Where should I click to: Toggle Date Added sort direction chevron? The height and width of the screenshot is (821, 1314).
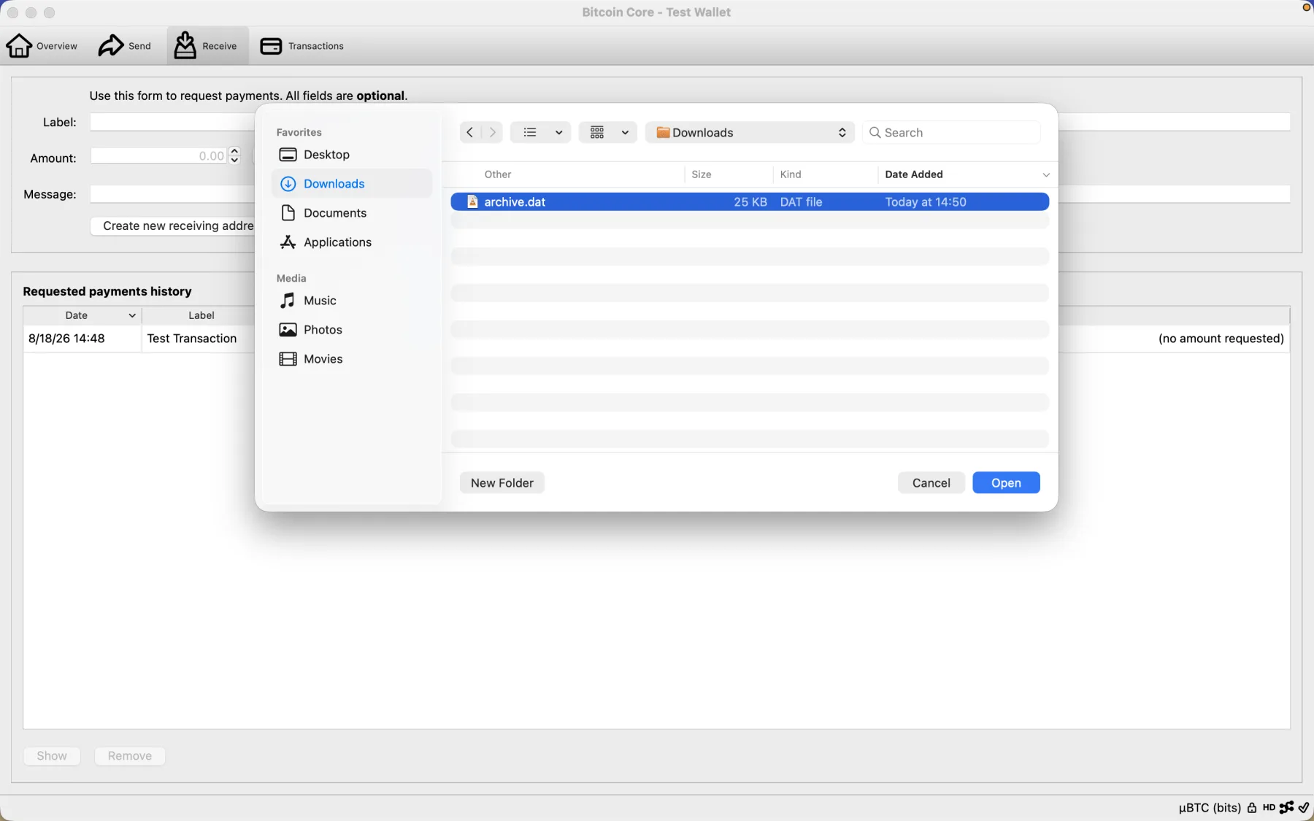click(x=1045, y=175)
